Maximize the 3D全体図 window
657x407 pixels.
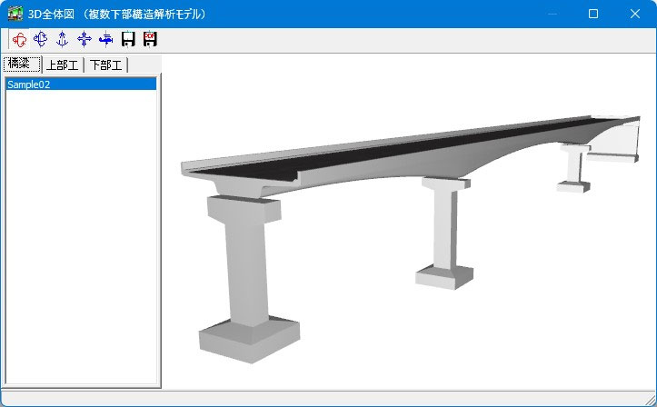point(593,14)
